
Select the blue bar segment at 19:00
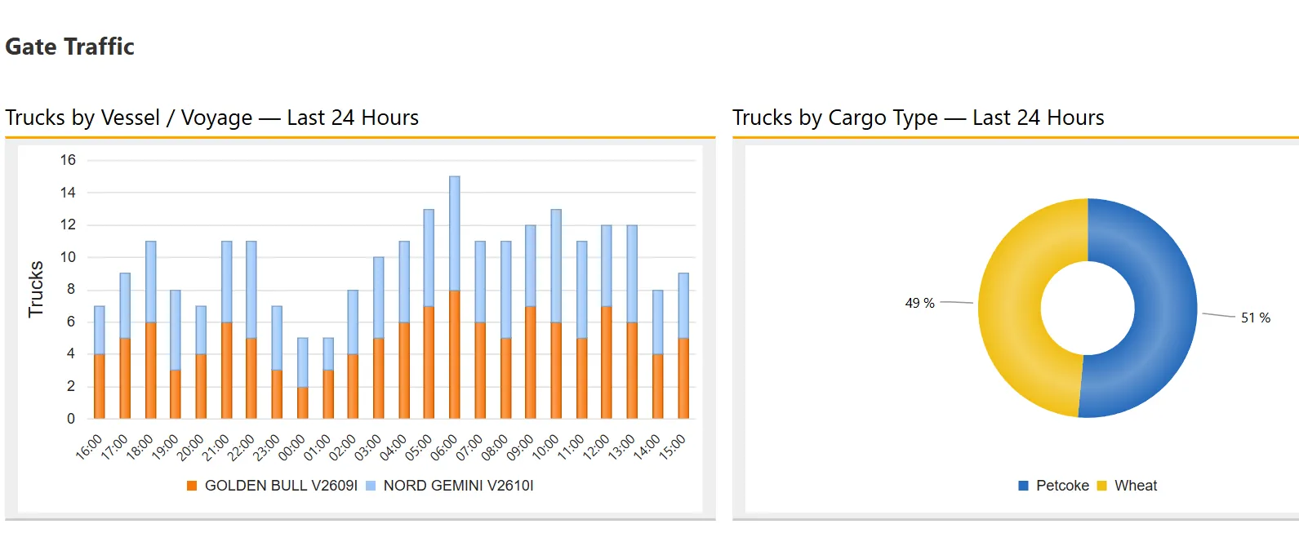[176, 331]
